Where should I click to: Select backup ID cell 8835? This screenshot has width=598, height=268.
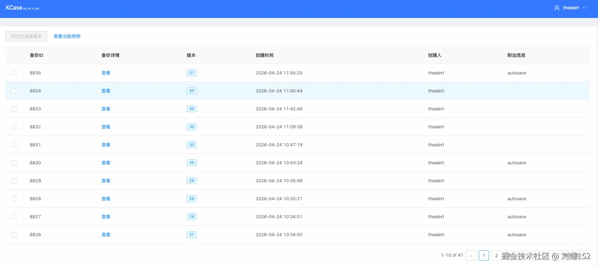tap(35, 73)
